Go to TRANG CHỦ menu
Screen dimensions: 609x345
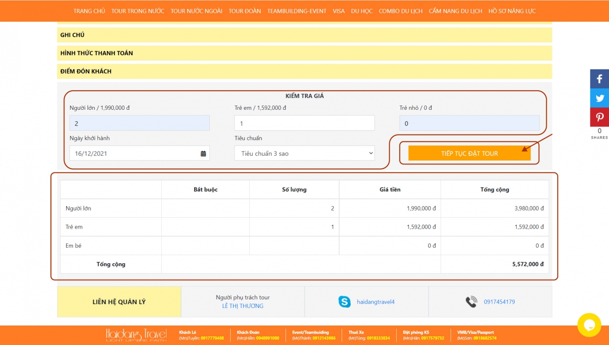coord(89,11)
